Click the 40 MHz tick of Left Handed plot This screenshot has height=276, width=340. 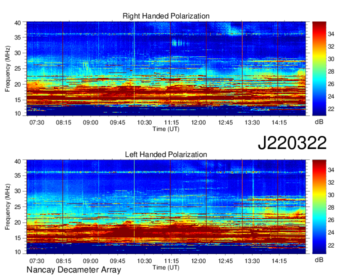pyautogui.click(x=17, y=161)
